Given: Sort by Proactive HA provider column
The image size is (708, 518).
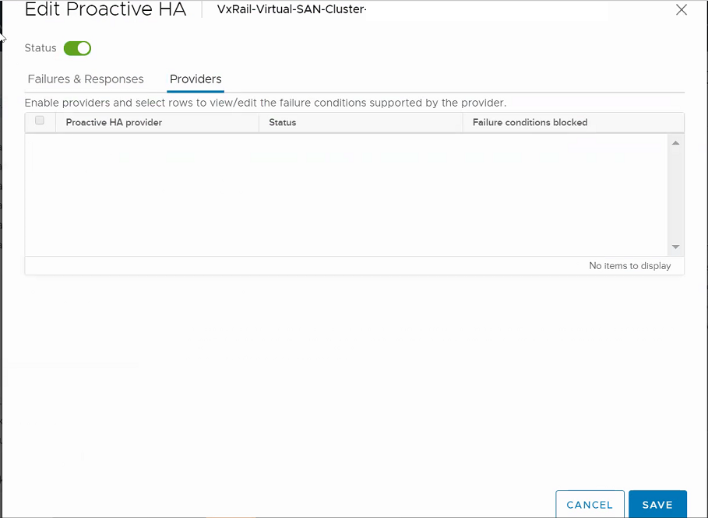Looking at the screenshot, I should coord(113,122).
